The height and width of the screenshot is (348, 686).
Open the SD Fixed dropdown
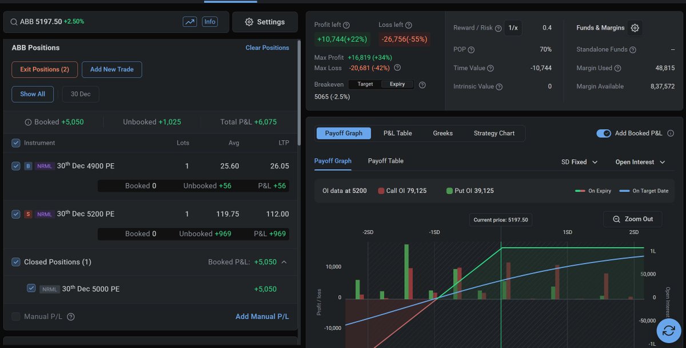(579, 162)
